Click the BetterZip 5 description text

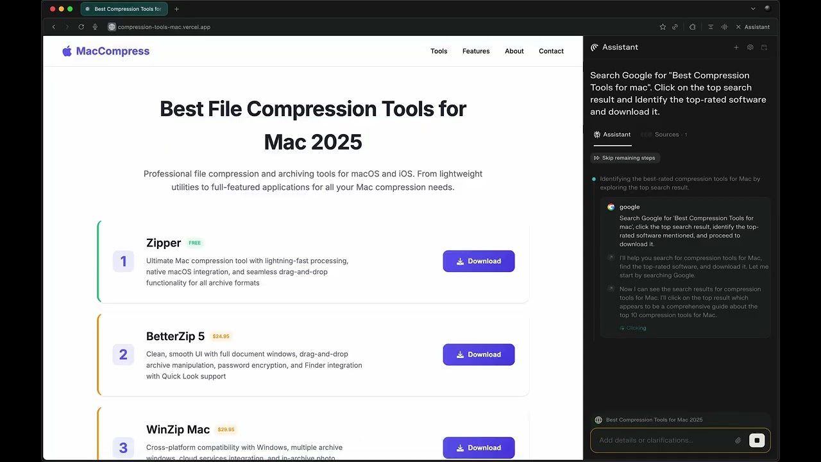(254, 365)
